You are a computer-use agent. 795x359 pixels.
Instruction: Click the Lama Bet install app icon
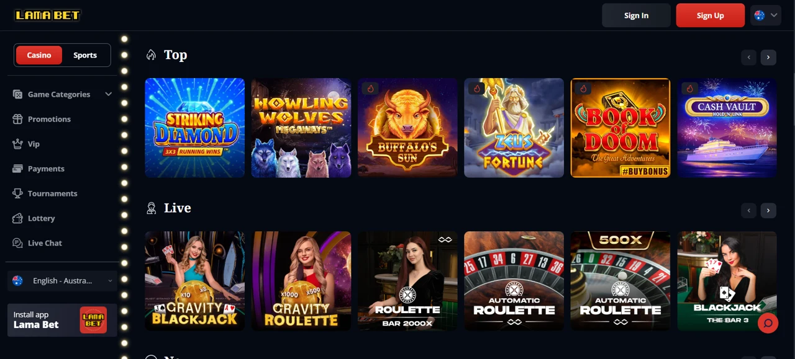tap(93, 320)
